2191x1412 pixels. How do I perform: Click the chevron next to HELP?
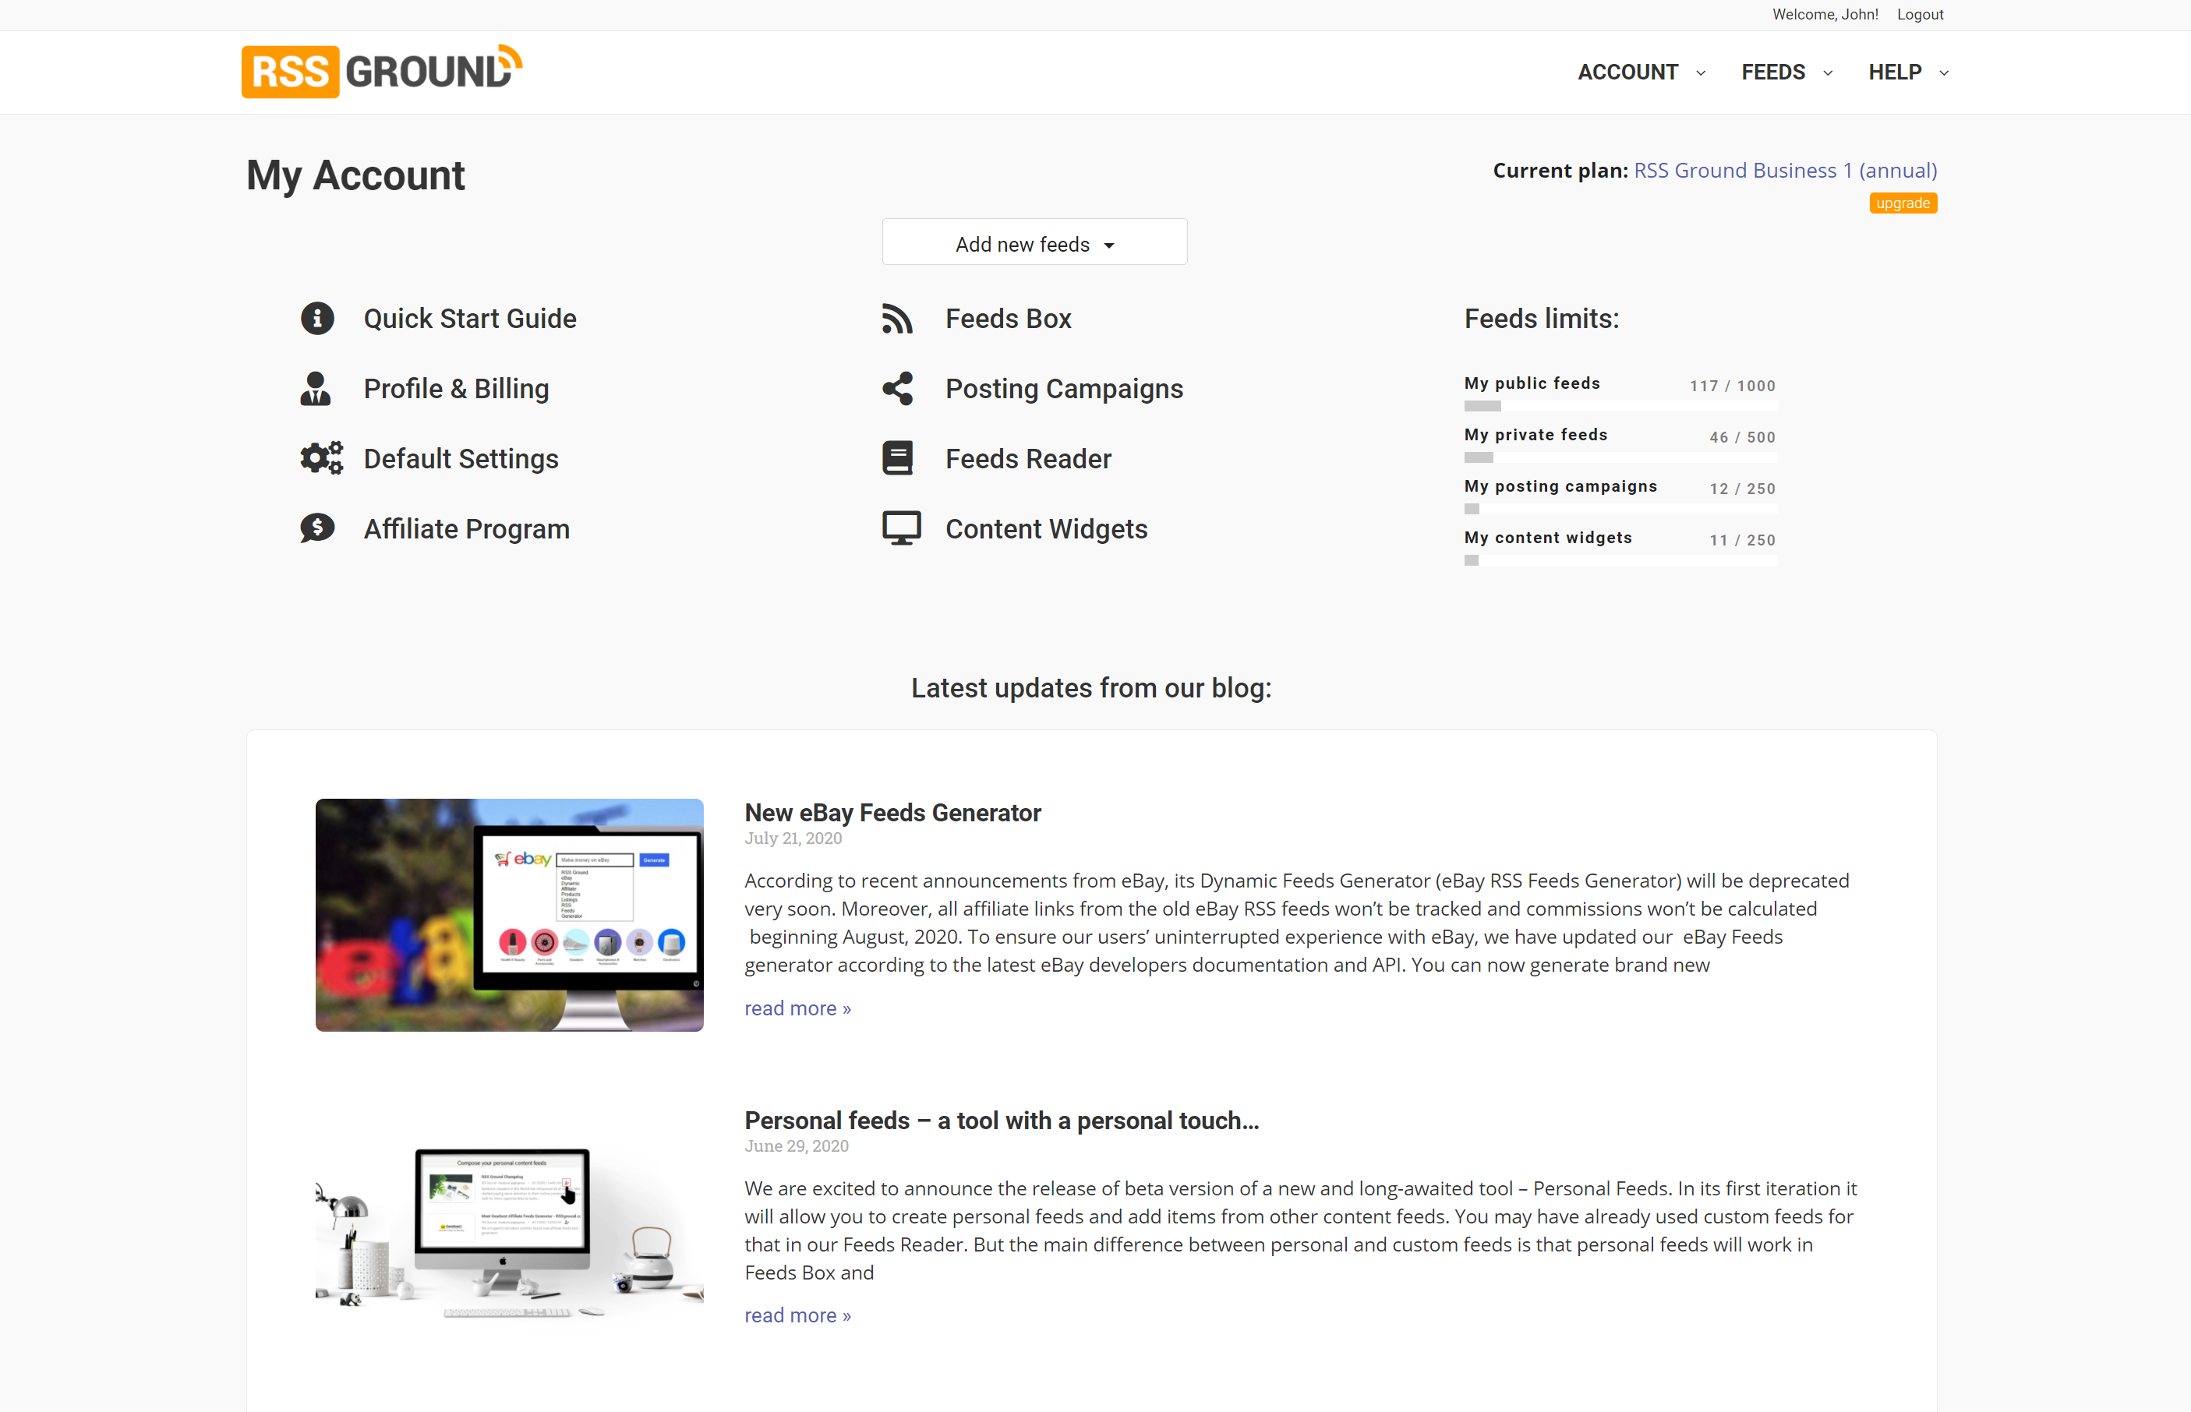pos(1943,73)
